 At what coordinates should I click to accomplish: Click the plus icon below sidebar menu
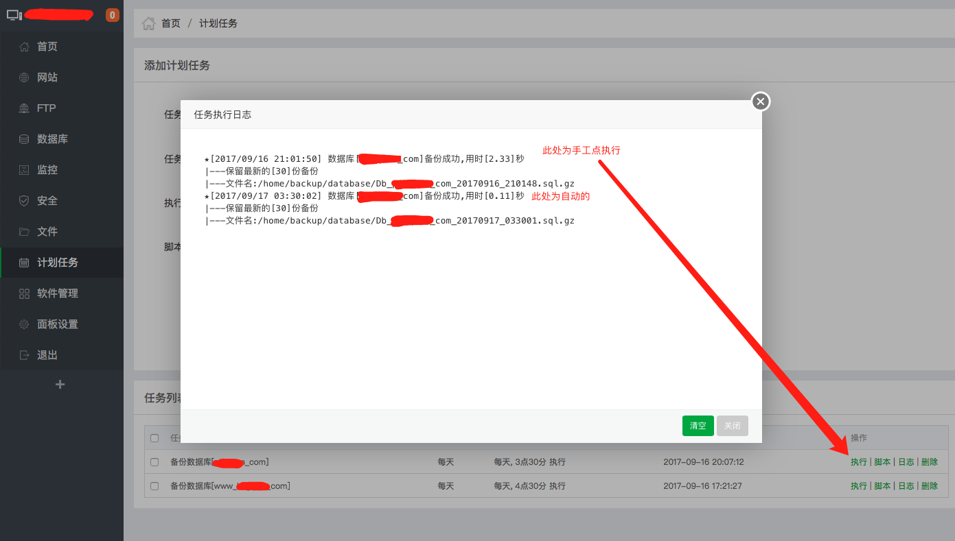[x=60, y=385]
